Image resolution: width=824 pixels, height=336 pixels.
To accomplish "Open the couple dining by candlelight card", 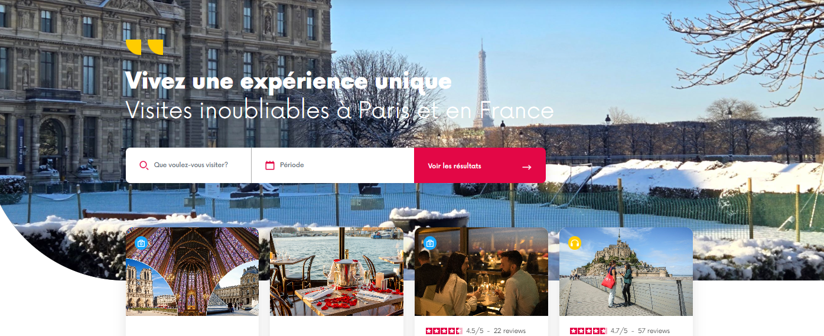I will point(481,272).
